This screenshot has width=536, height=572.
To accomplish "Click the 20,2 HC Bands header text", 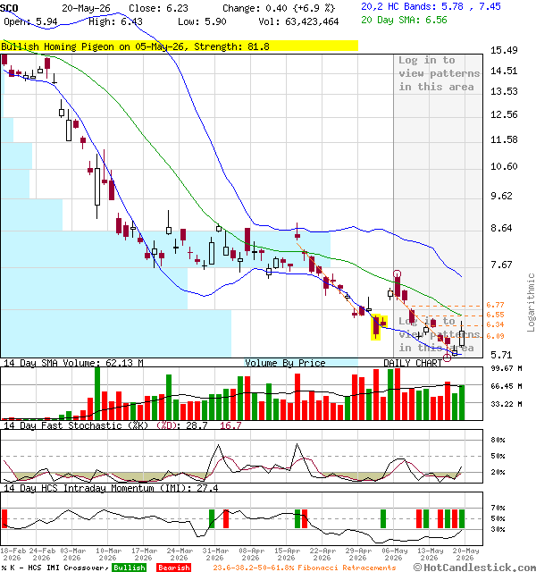I will pyautogui.click(x=431, y=6).
